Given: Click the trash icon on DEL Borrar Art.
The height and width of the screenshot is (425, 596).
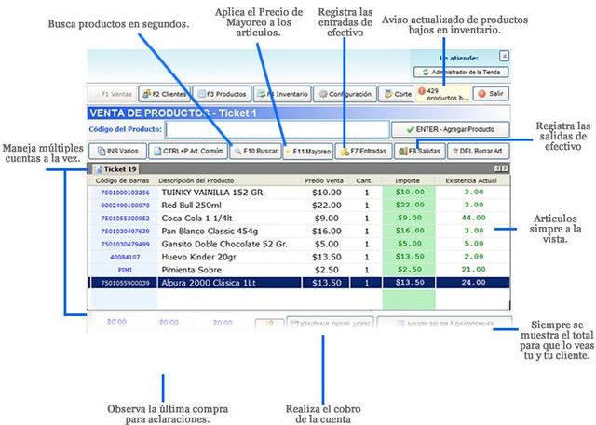Looking at the screenshot, I should (x=454, y=151).
